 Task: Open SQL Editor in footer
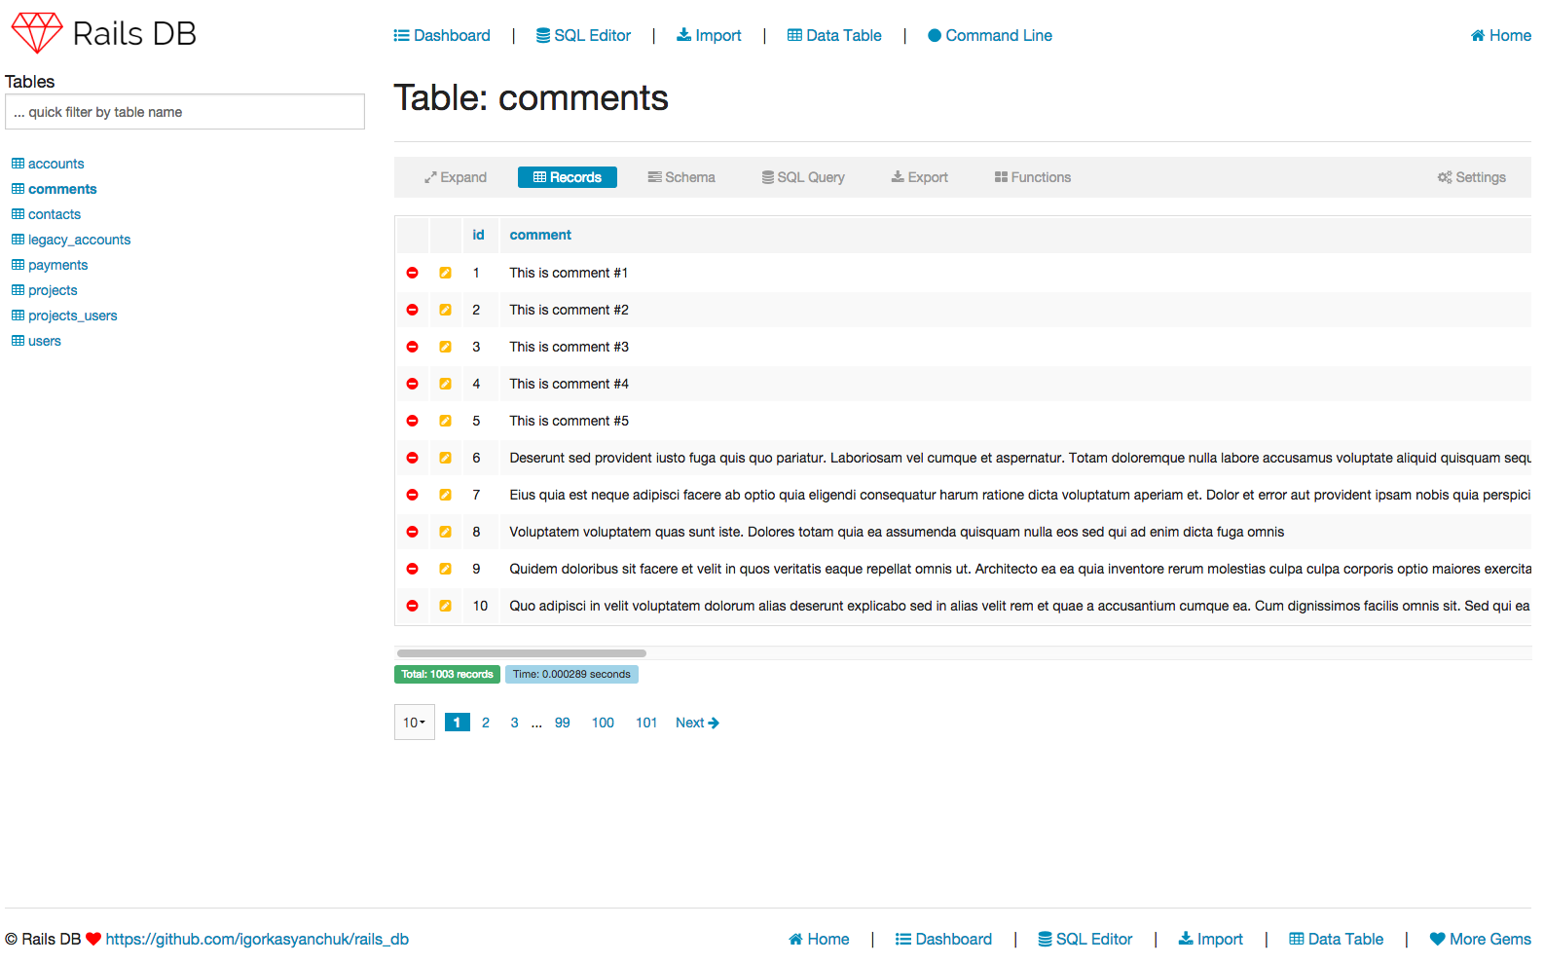click(1084, 939)
